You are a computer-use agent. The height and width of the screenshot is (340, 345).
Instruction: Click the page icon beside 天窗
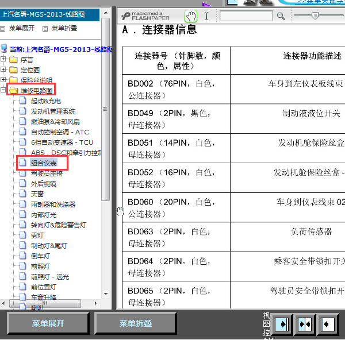pos(22,194)
